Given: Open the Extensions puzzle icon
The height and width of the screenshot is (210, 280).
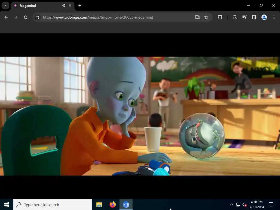Looking at the screenshot, I should pyautogui.click(x=220, y=17).
